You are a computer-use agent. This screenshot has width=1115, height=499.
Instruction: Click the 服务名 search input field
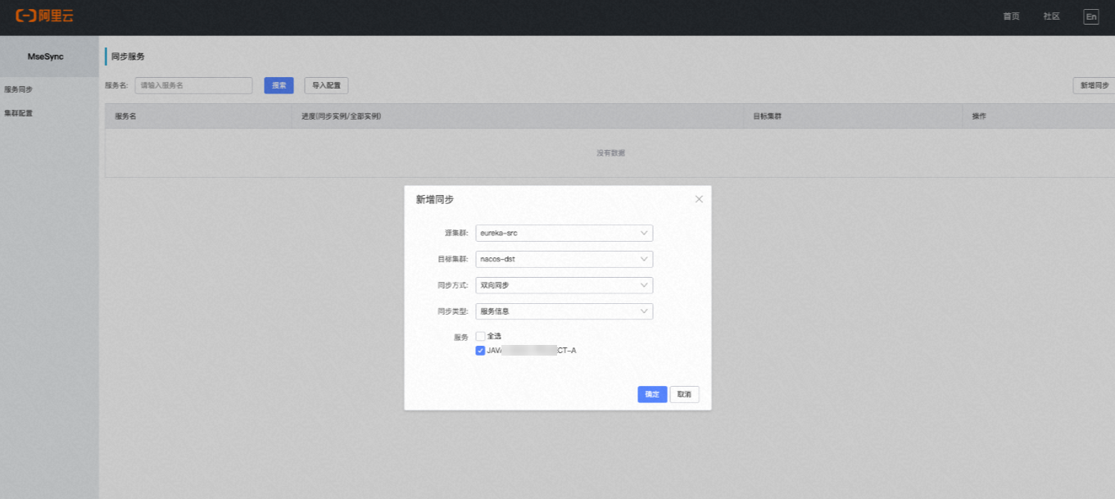click(193, 85)
